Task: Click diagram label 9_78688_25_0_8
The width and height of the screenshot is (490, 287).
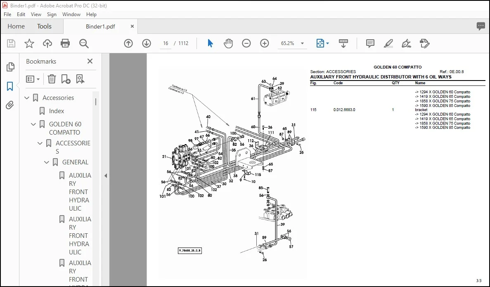Action: [x=190, y=251]
